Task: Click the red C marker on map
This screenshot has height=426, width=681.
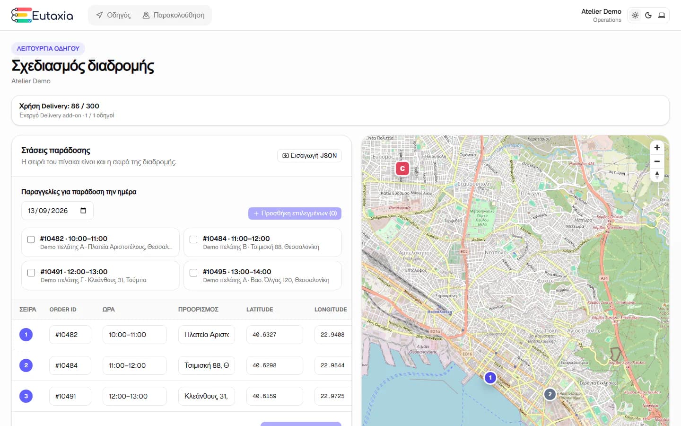Action: point(402,169)
